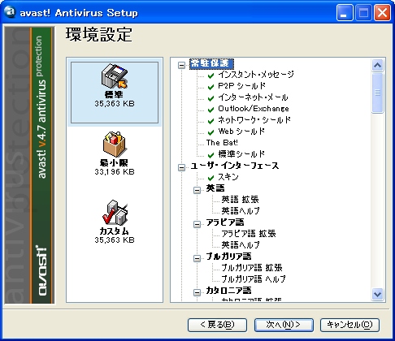Toggle the 標準シールド checkmark
This screenshot has height=341, width=395.
click(x=211, y=155)
